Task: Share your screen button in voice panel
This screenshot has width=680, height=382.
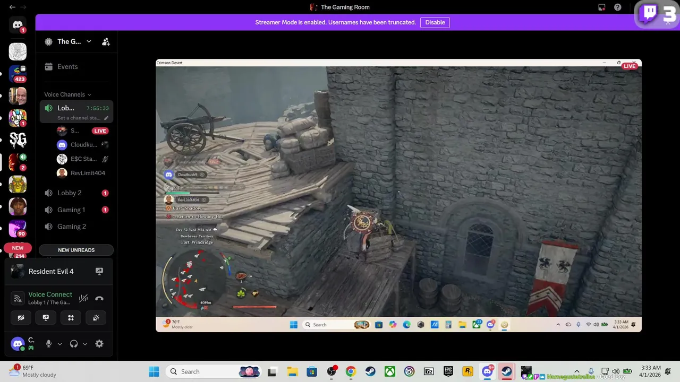Action: click(x=46, y=318)
